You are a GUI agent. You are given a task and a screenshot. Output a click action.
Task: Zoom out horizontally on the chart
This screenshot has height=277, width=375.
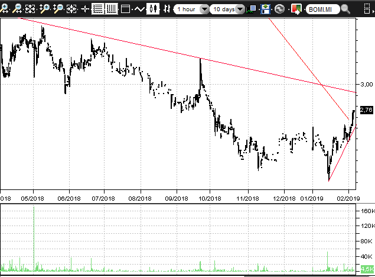(17, 9)
